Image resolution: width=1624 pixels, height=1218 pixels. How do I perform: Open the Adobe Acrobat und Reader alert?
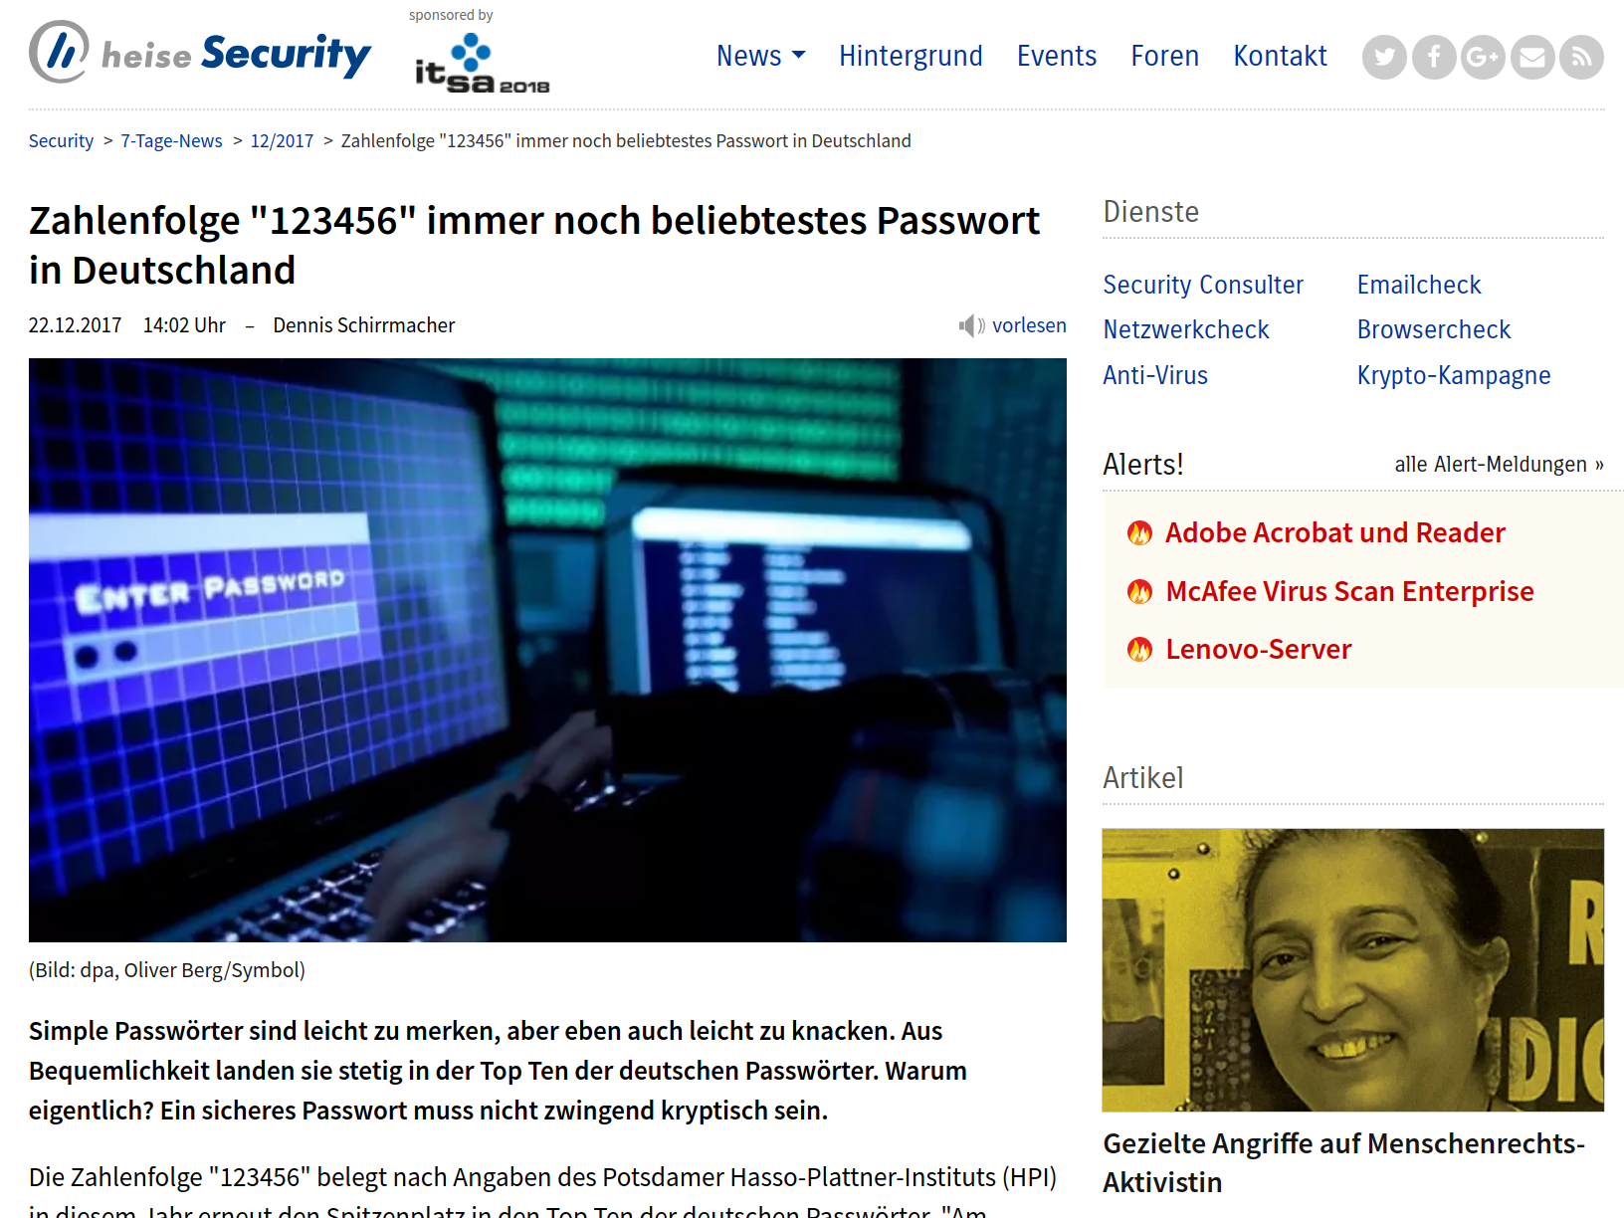click(x=1335, y=532)
